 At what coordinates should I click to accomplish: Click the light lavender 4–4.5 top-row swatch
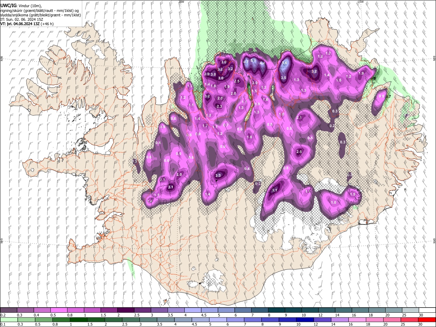[192, 310]
